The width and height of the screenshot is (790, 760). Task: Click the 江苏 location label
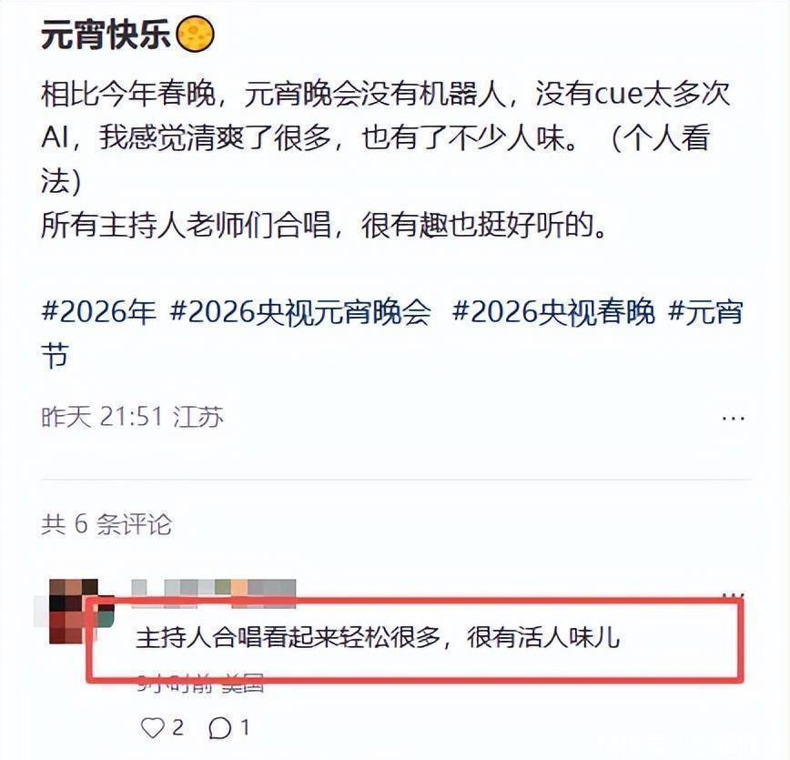(x=198, y=417)
